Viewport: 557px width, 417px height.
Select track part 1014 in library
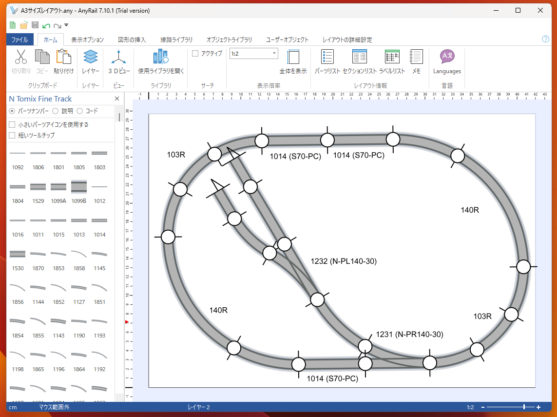pyautogui.click(x=99, y=226)
